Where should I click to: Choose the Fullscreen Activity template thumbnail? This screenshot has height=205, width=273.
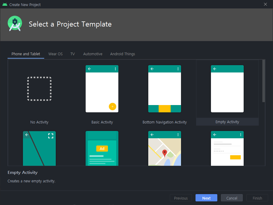[x=39, y=148]
